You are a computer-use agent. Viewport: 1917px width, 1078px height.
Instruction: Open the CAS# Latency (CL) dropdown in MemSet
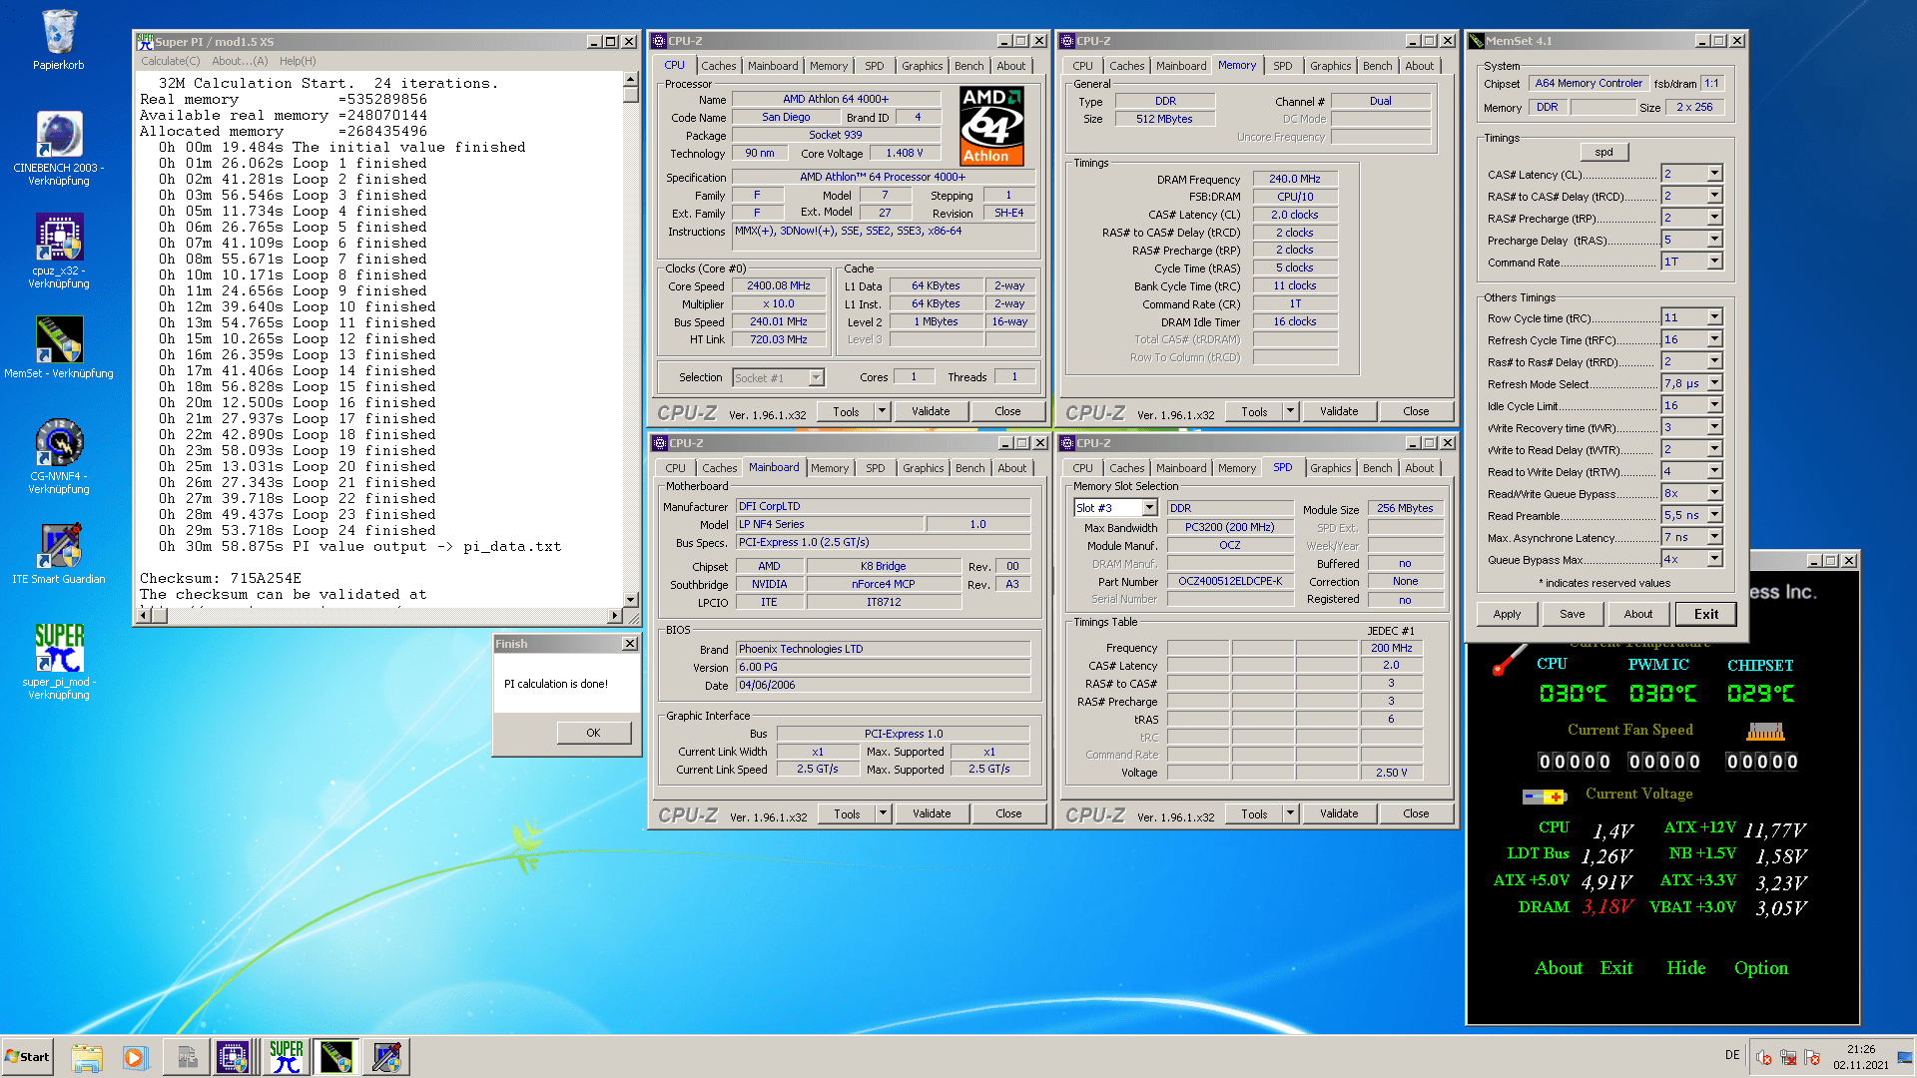[1714, 173]
